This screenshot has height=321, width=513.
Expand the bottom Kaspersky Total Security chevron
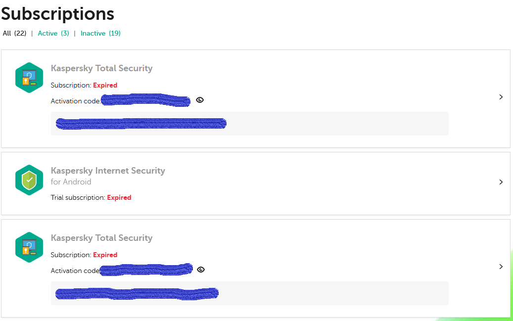[x=501, y=267]
